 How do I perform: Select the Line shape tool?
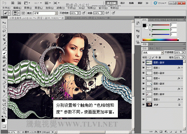pos(4,96)
